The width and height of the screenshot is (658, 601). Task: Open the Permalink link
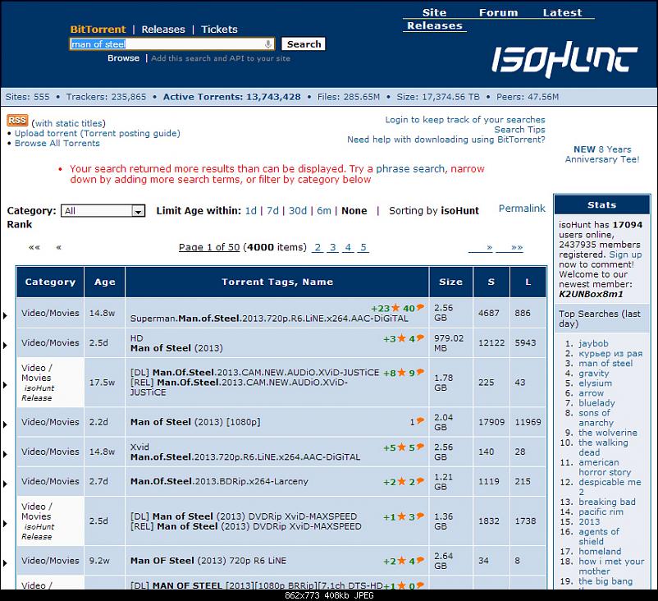tap(522, 209)
